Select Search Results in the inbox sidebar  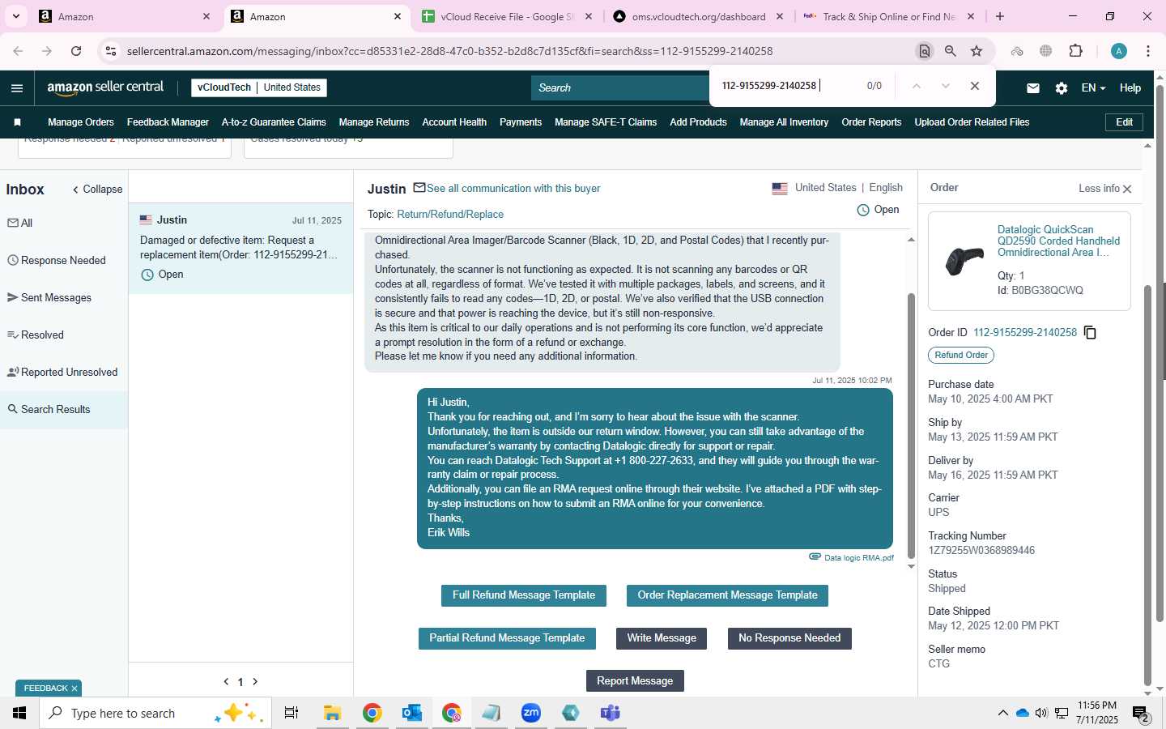64,410
